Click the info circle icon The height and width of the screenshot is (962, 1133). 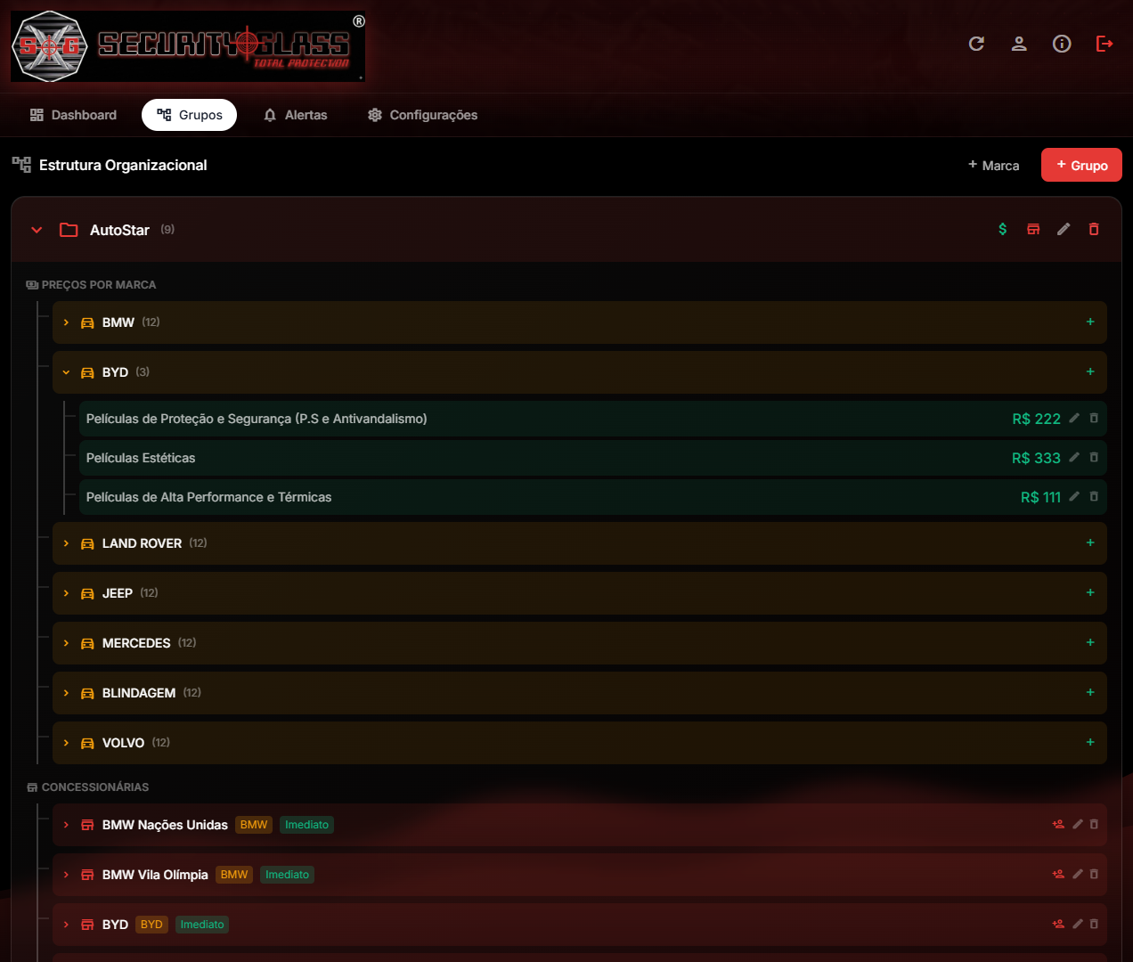click(1062, 44)
